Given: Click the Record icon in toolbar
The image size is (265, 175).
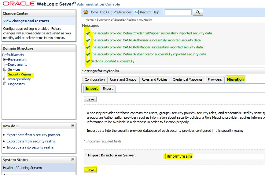Looking at the screenshot, I should click(x=136, y=12).
